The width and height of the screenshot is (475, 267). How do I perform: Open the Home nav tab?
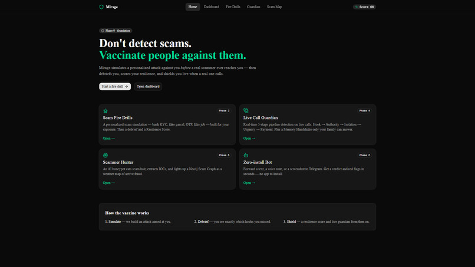tap(193, 6)
